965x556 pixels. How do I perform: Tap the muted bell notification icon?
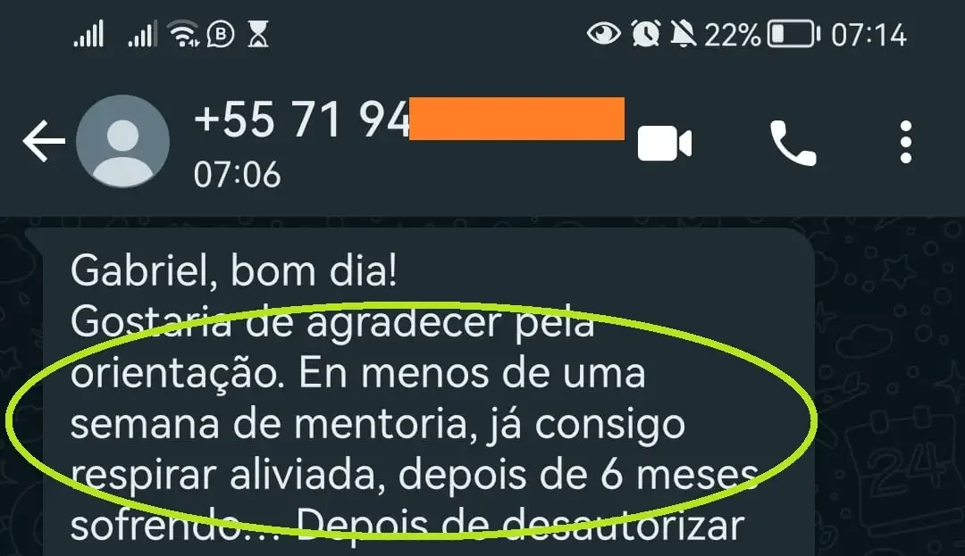point(684,33)
